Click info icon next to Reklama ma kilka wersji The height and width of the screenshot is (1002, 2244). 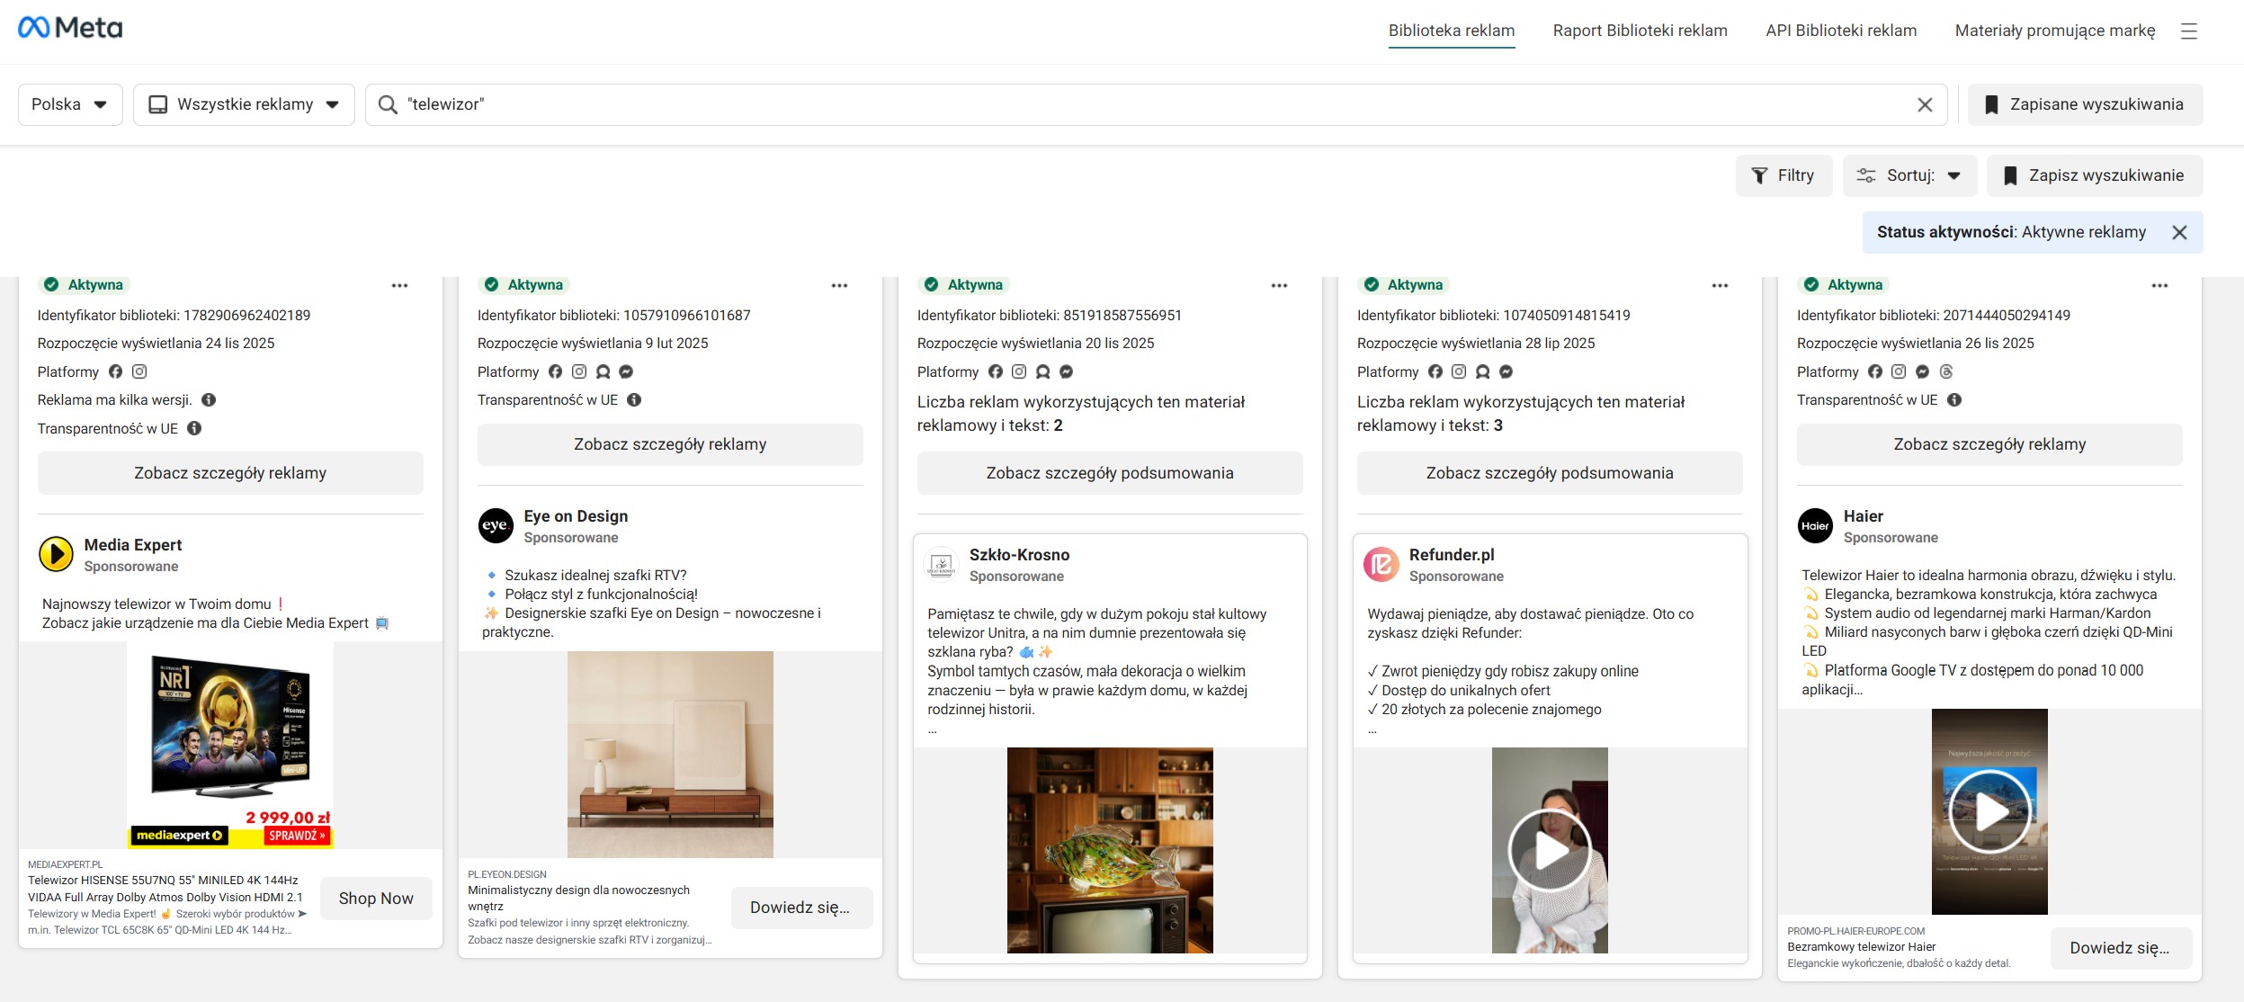(x=209, y=400)
